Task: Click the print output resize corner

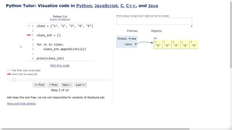Action: (191, 26)
